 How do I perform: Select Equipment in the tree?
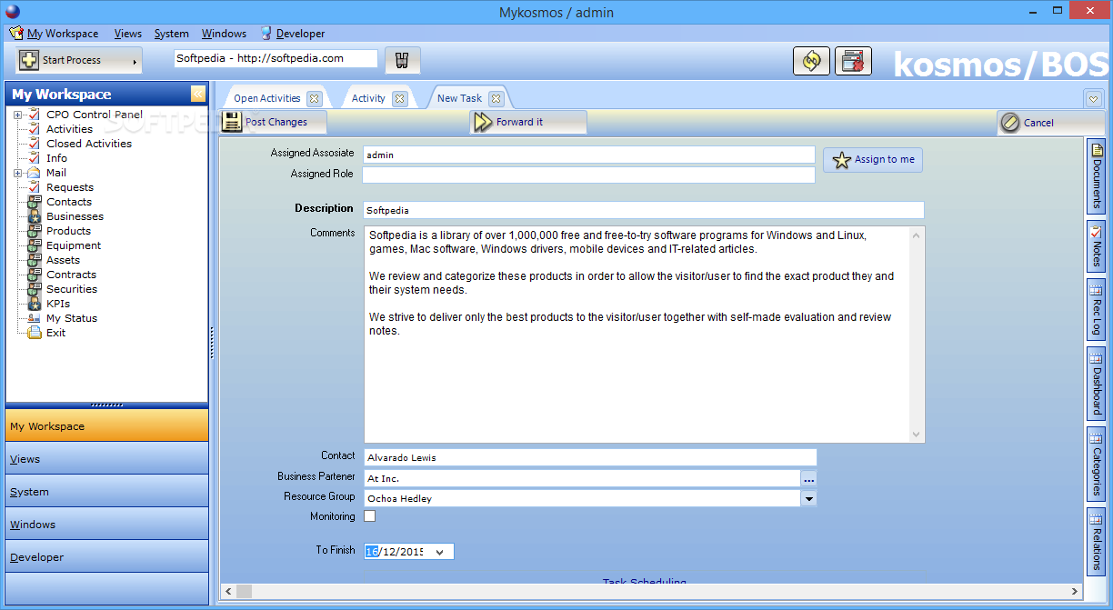[74, 245]
